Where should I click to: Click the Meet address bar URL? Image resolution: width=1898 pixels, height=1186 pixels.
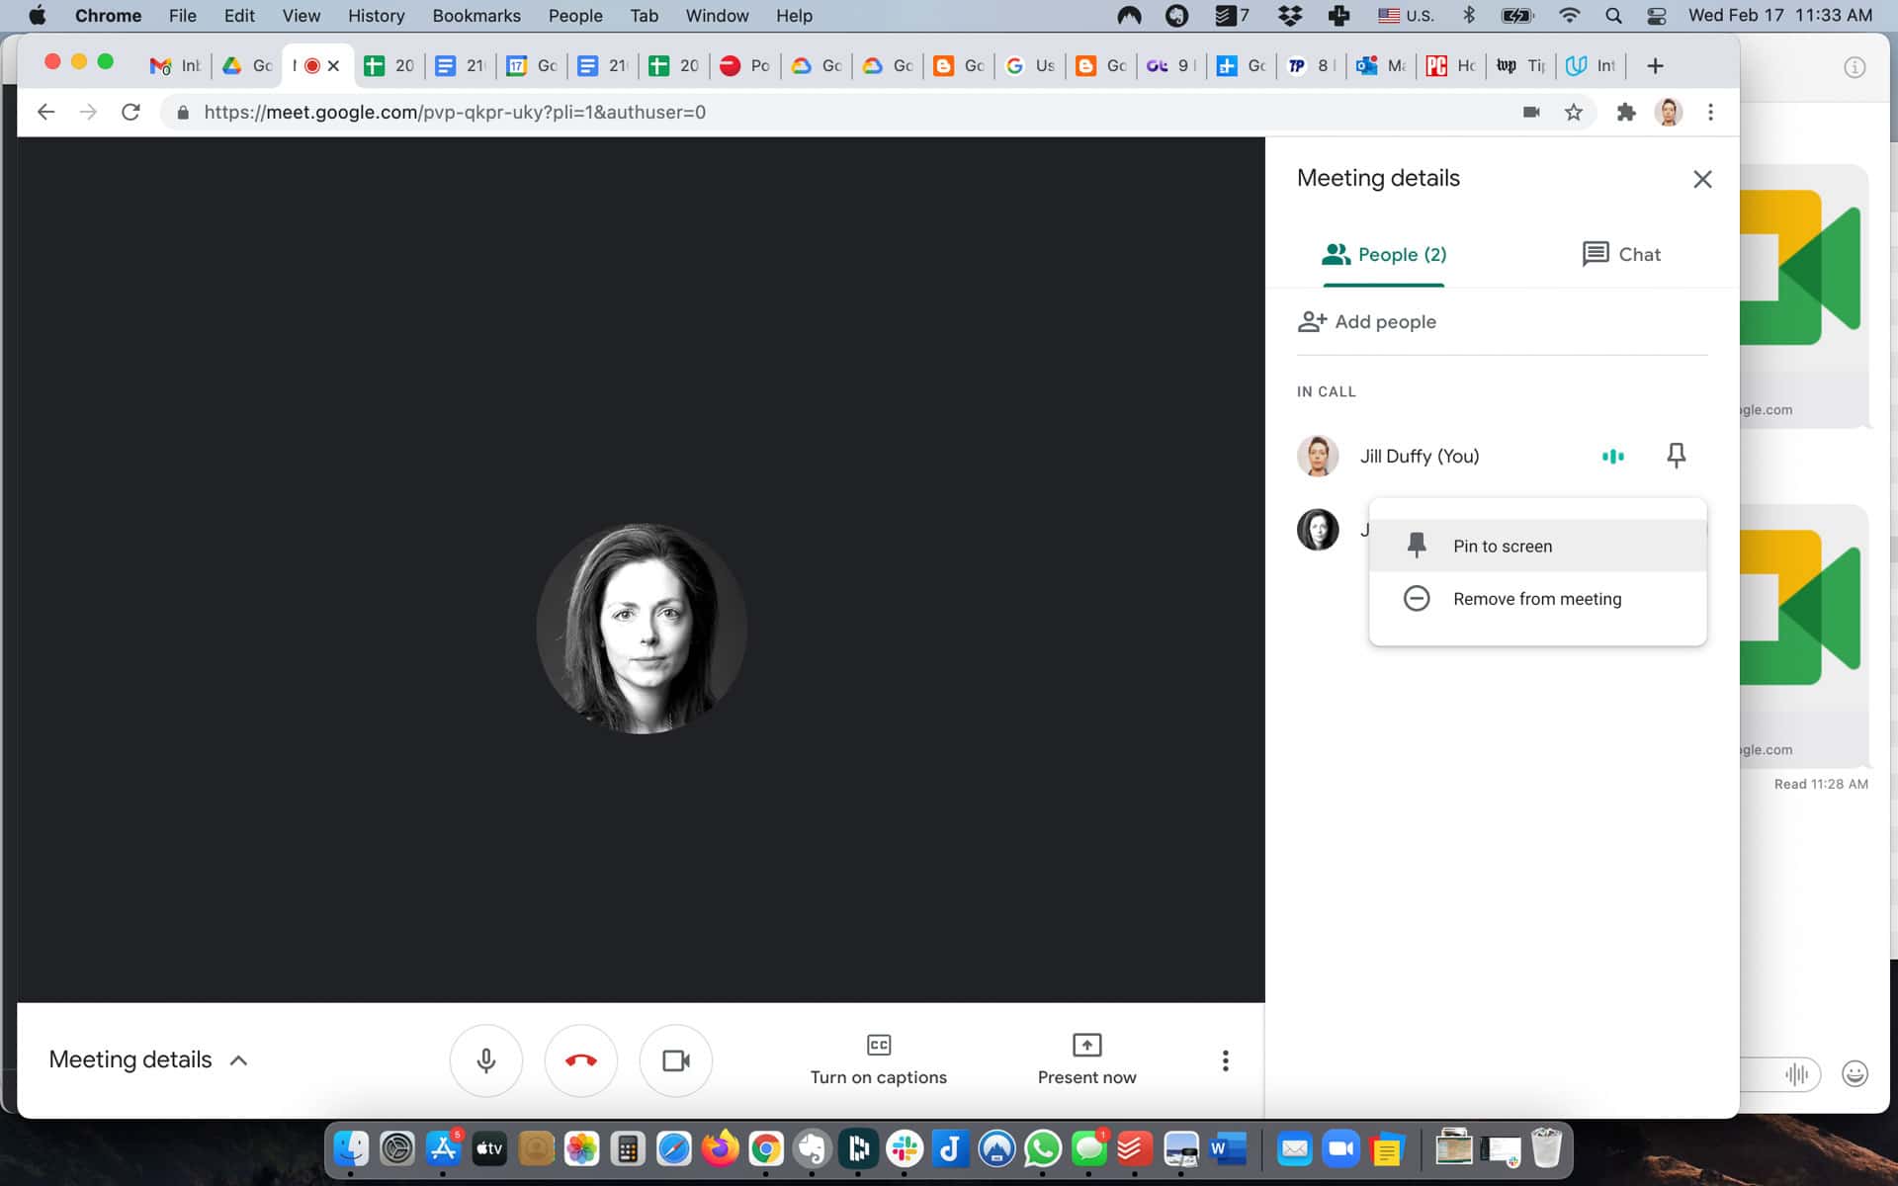click(455, 113)
